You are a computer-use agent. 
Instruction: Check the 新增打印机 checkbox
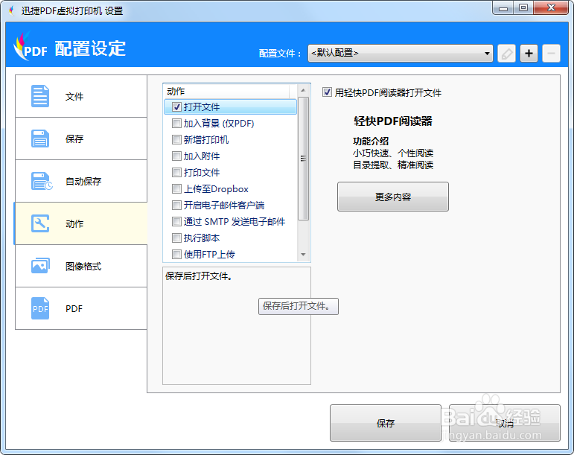tap(176, 139)
